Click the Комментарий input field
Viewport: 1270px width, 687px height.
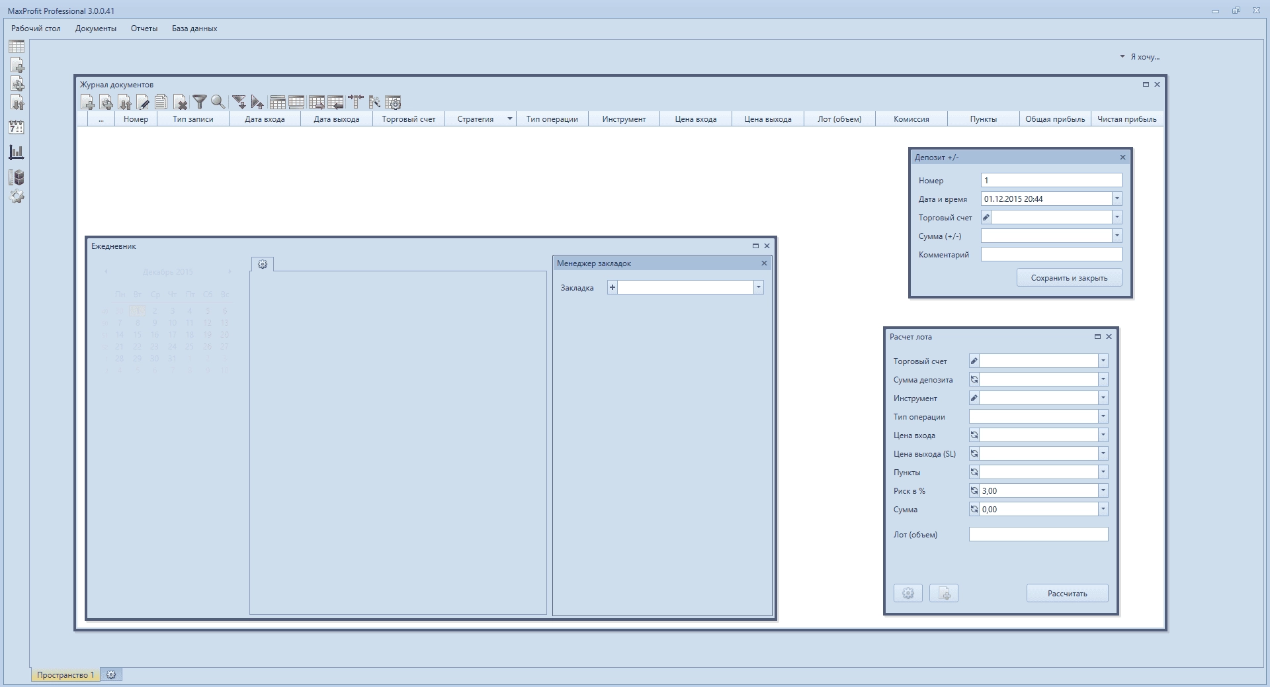pyautogui.click(x=1051, y=254)
